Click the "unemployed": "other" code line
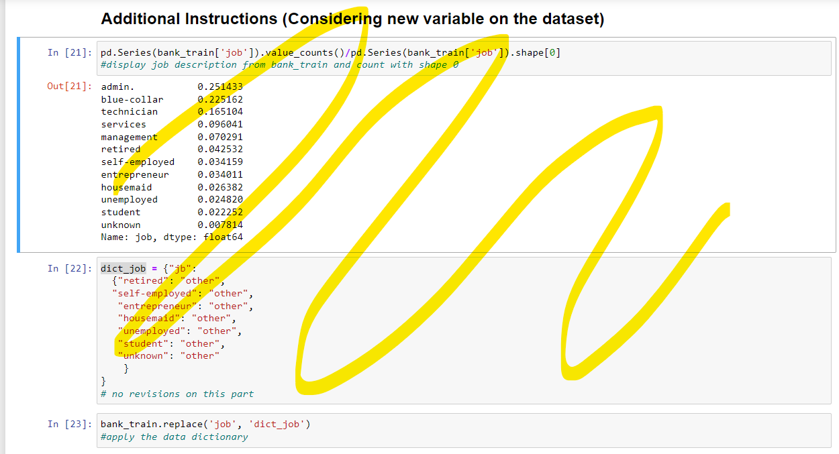 coord(180,331)
